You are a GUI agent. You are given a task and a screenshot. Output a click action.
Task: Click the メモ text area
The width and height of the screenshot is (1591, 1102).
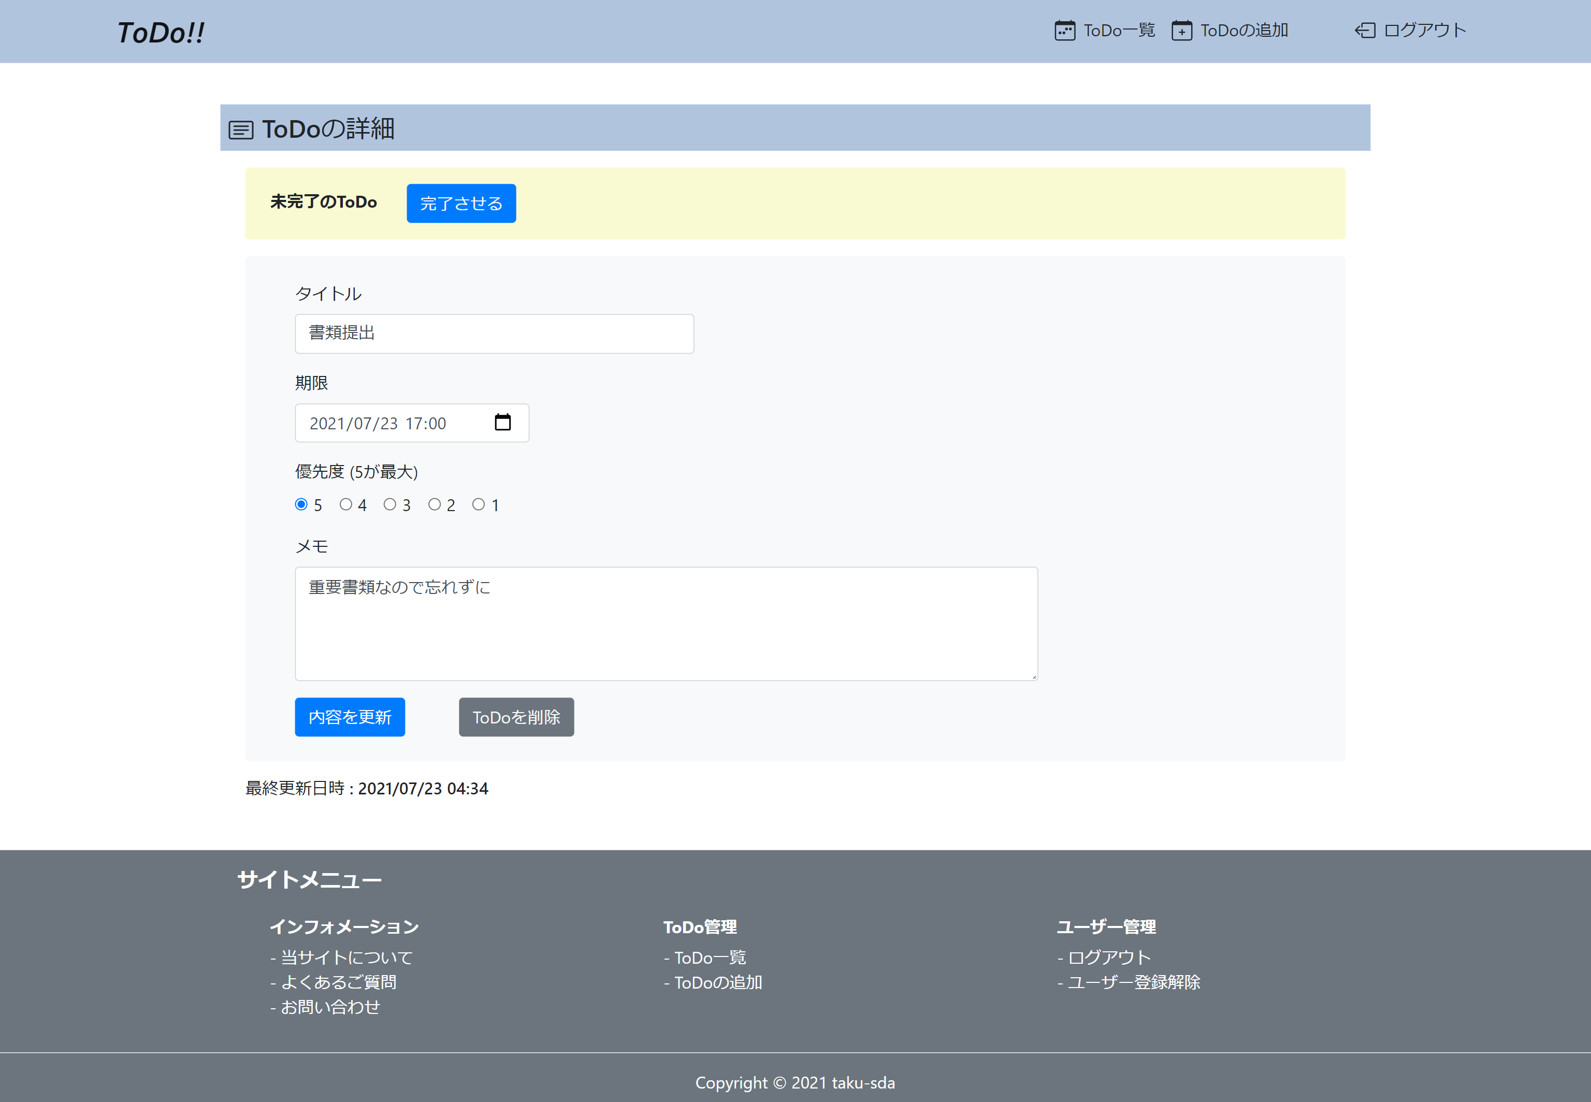click(666, 624)
